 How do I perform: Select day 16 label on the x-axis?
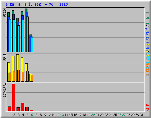pyautogui.click(x=75, y=115)
